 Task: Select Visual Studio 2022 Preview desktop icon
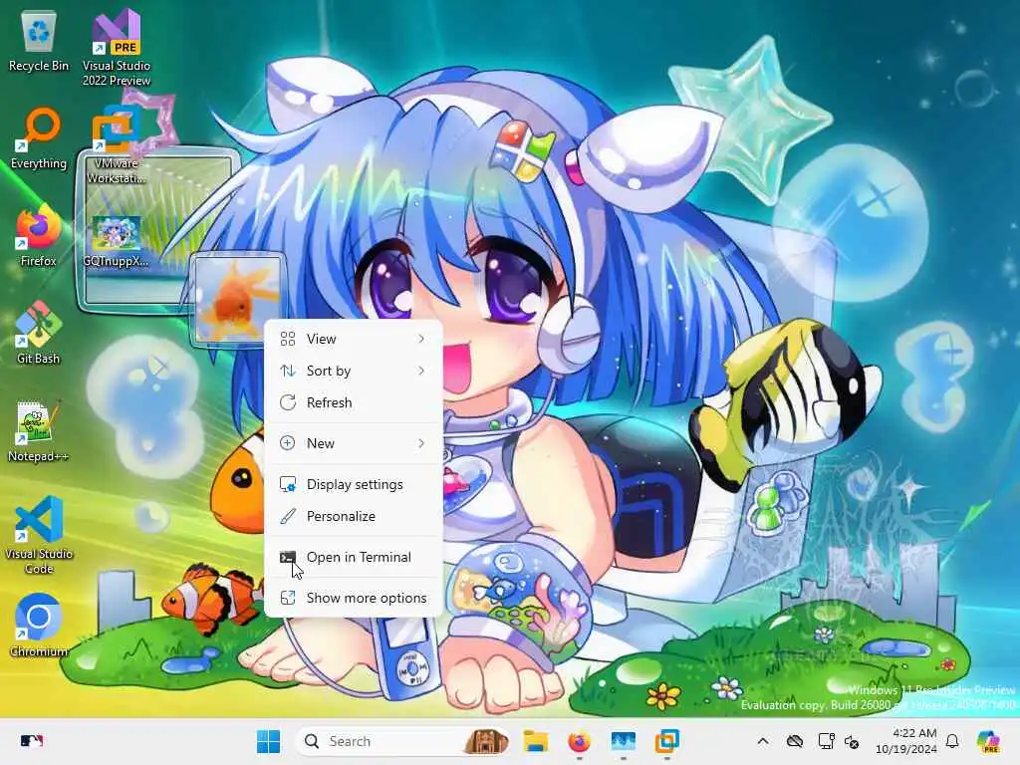point(117,47)
